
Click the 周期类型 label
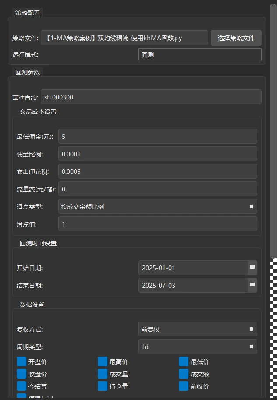pos(30,347)
